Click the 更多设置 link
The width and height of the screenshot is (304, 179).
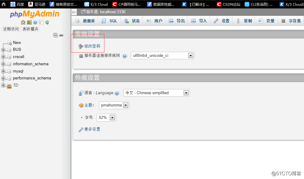(x=92, y=129)
